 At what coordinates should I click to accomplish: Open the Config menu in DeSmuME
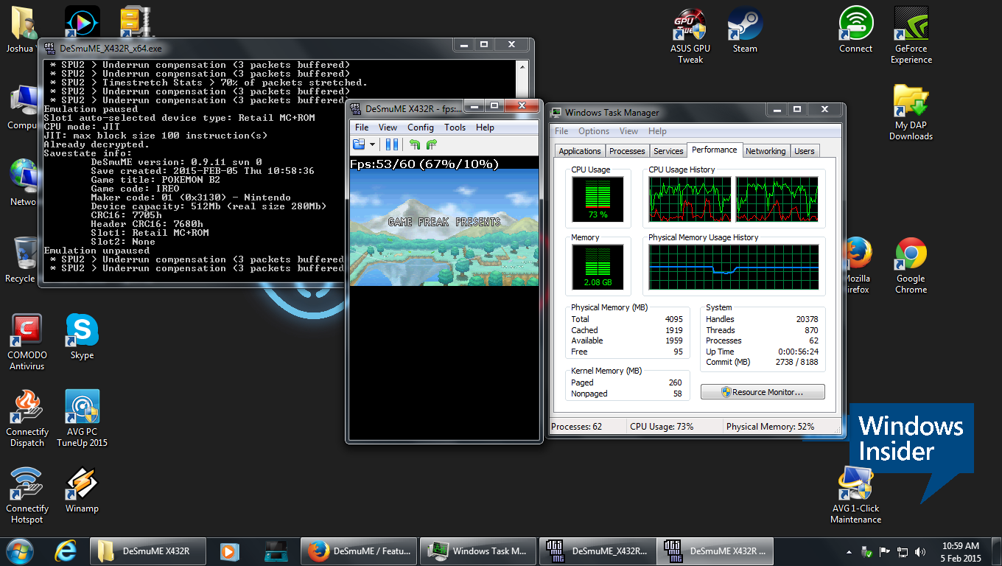click(421, 127)
